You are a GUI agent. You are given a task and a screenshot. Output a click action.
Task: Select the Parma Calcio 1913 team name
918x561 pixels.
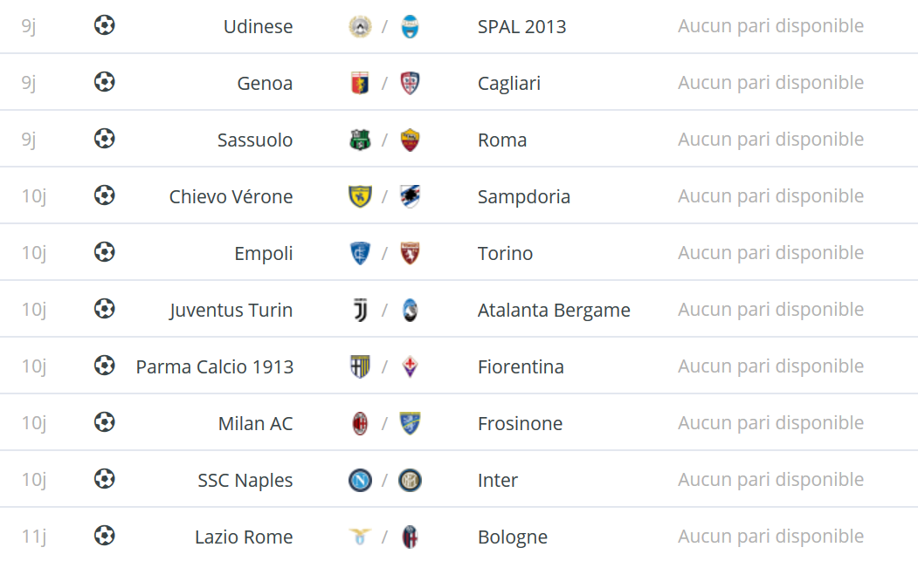pyautogui.click(x=214, y=366)
